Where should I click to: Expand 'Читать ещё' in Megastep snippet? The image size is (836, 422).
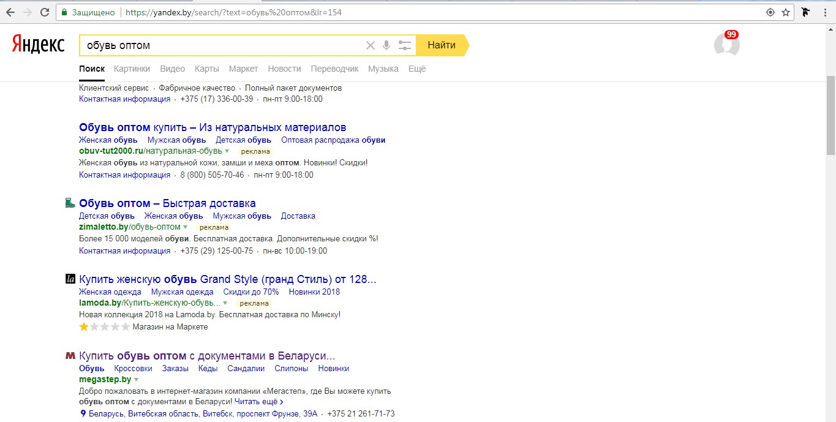260,402
